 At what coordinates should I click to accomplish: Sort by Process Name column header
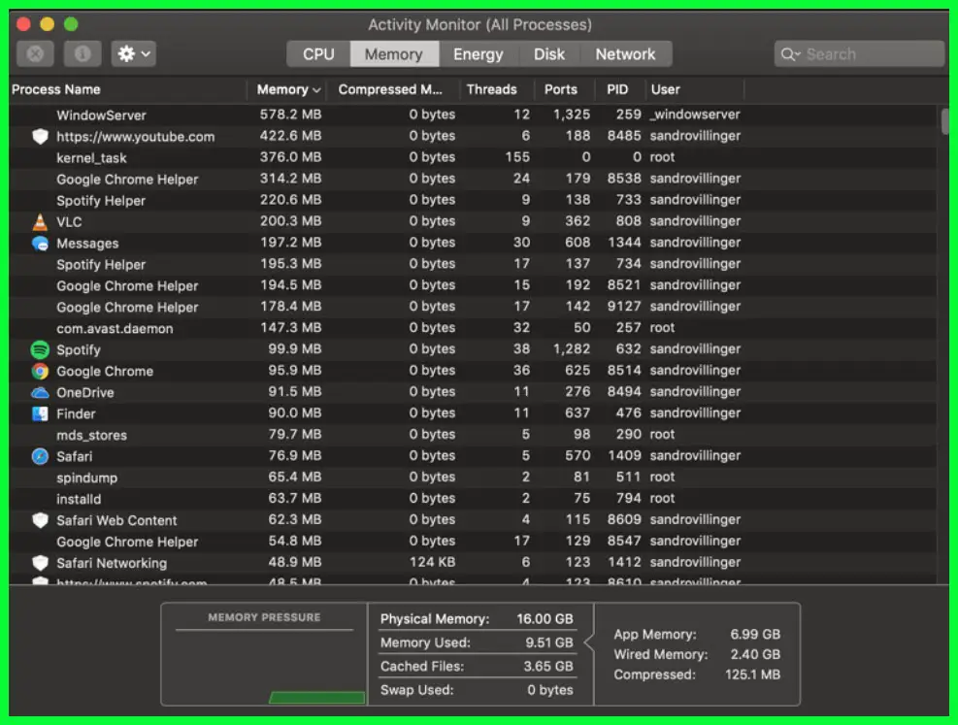click(55, 89)
